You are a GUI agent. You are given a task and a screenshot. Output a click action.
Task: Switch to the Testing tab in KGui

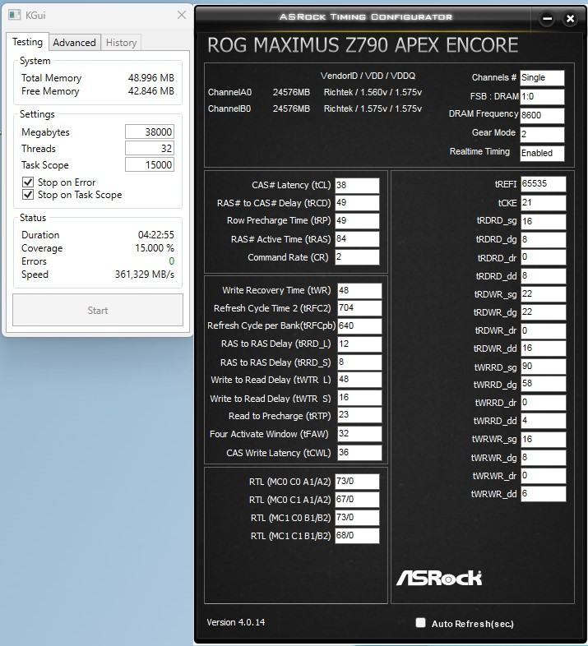point(28,42)
